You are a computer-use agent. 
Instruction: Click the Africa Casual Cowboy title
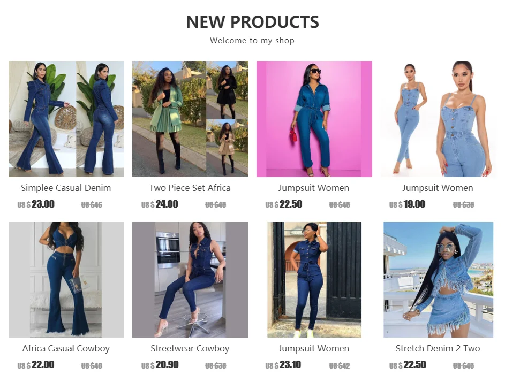coord(66,348)
